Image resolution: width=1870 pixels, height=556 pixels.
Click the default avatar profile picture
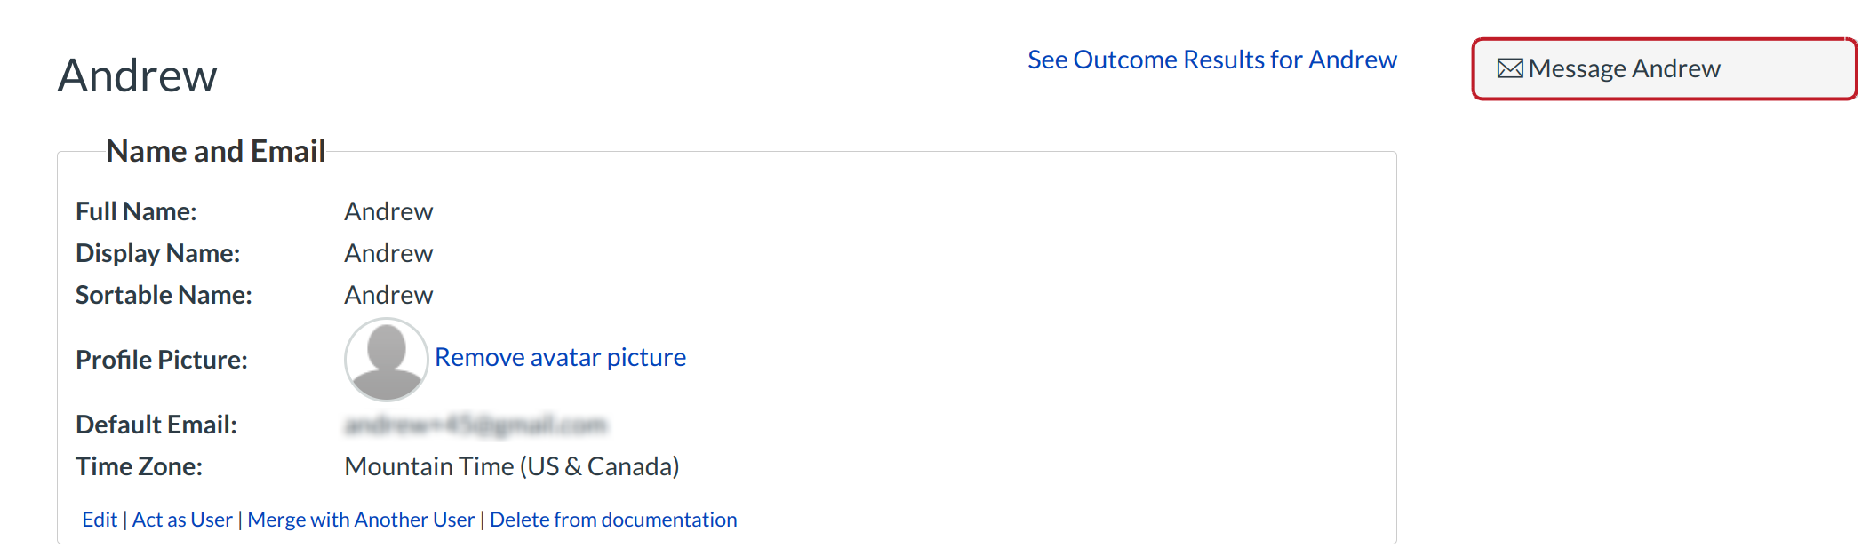386,359
